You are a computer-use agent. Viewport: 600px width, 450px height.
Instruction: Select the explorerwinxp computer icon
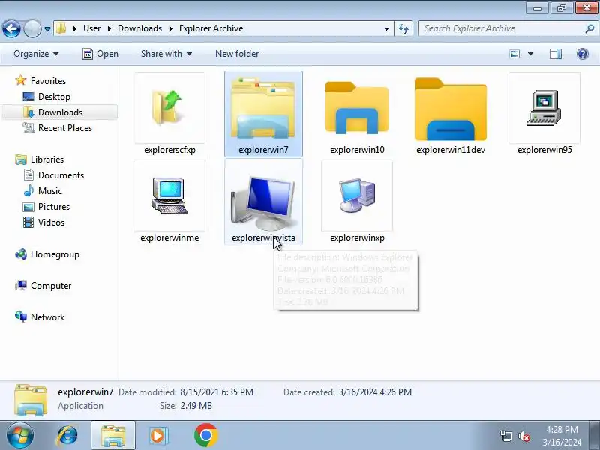pyautogui.click(x=357, y=196)
